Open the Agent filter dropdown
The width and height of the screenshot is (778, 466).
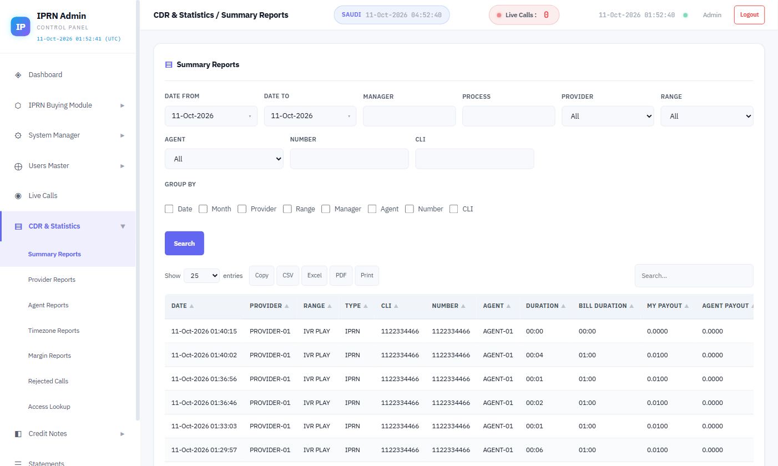224,159
